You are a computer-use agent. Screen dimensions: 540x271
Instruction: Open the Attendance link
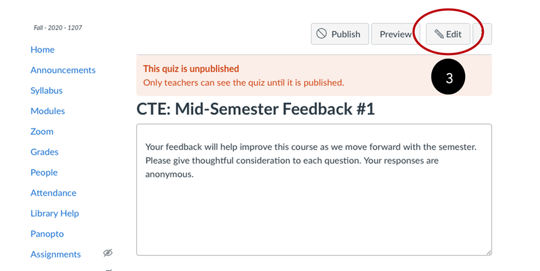54,193
